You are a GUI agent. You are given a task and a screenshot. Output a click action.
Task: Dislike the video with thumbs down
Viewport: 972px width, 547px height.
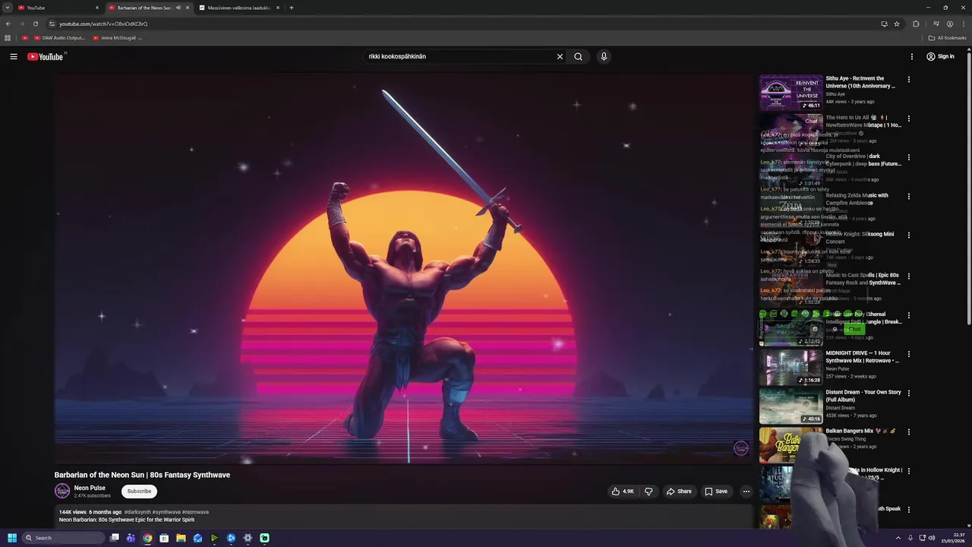649,492
